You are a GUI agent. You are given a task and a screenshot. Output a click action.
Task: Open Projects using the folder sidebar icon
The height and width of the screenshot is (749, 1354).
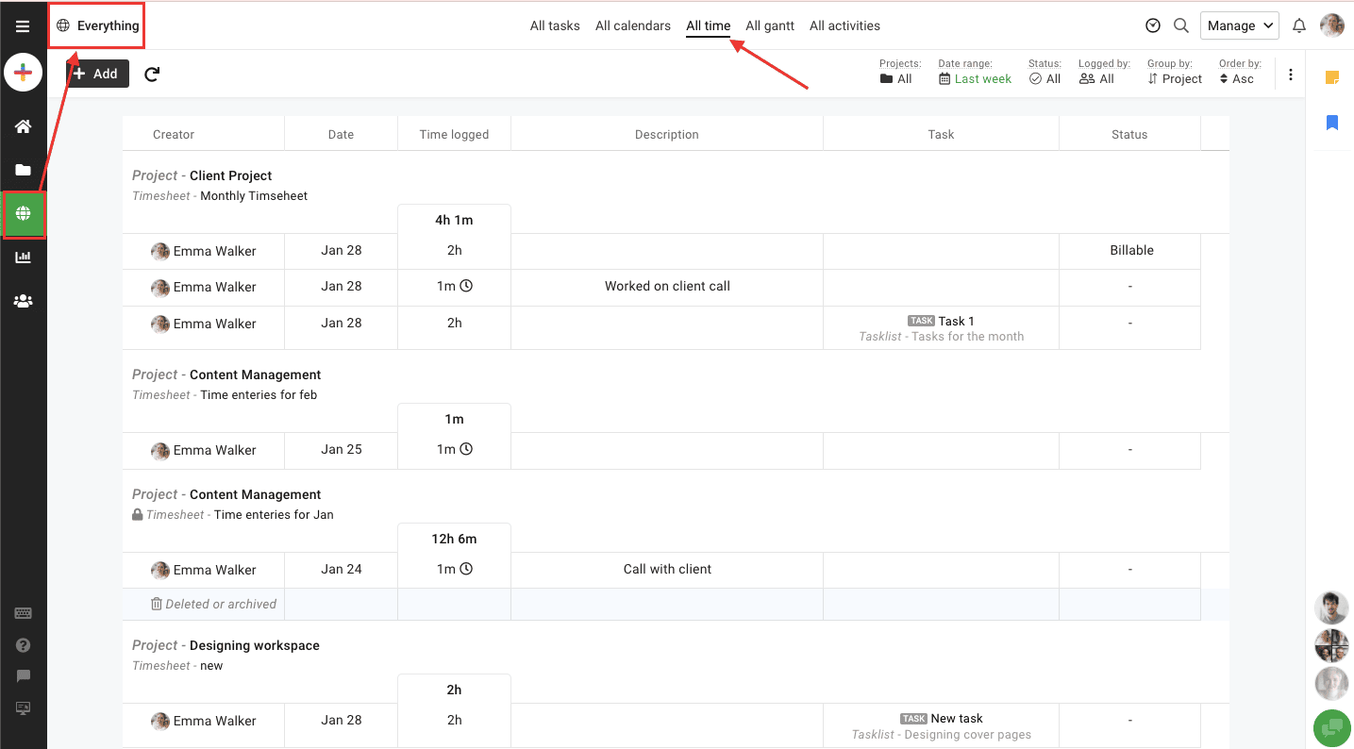(23, 170)
